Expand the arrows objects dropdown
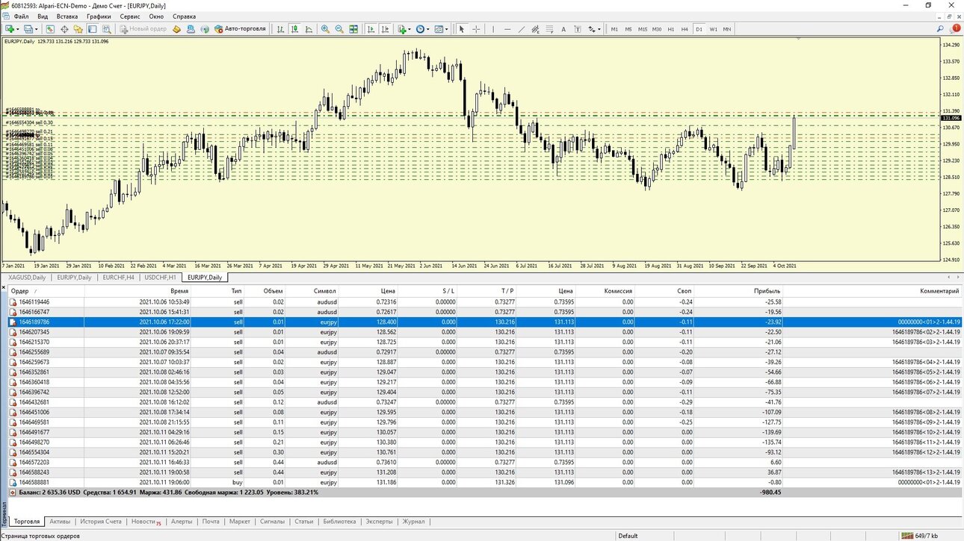This screenshot has height=541, width=964. click(x=599, y=29)
